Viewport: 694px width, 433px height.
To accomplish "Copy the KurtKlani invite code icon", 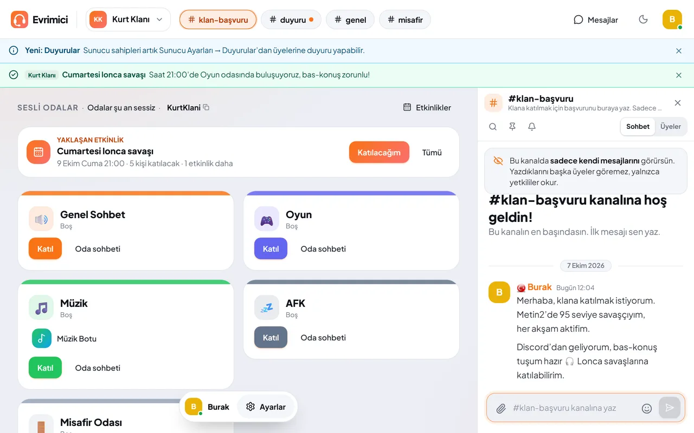I will pos(206,107).
